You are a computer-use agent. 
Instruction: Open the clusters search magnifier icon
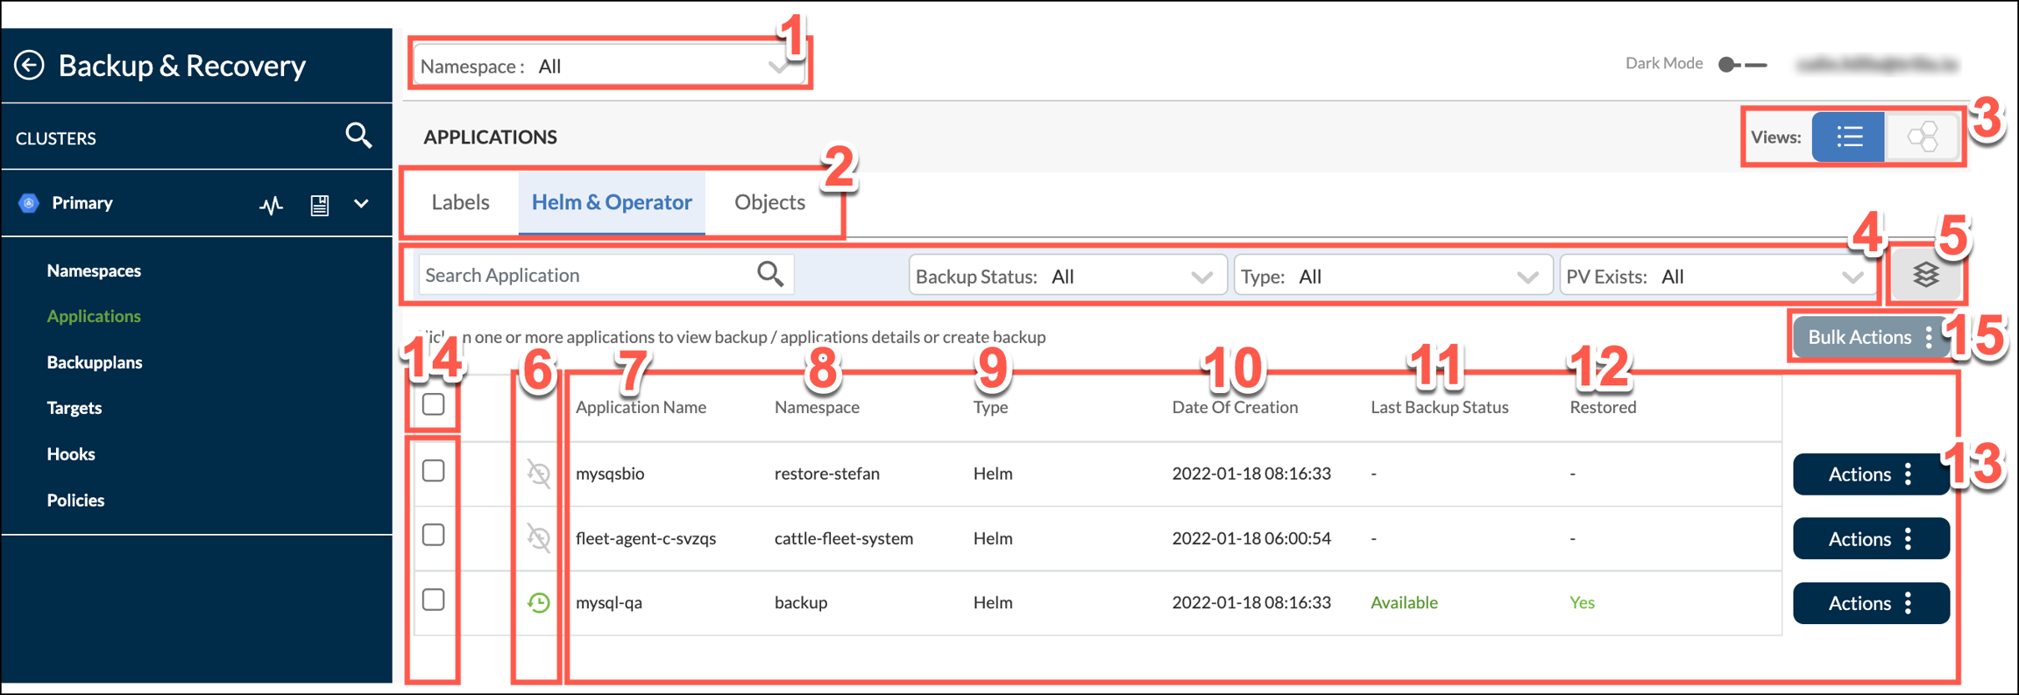[x=358, y=136]
